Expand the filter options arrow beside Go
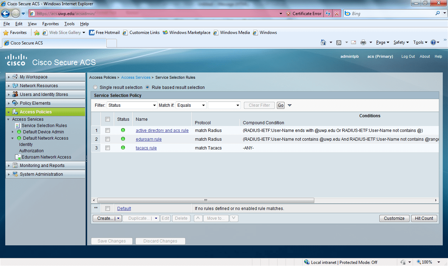Image resolution: width=448 pixels, height=266 pixels. (289, 105)
